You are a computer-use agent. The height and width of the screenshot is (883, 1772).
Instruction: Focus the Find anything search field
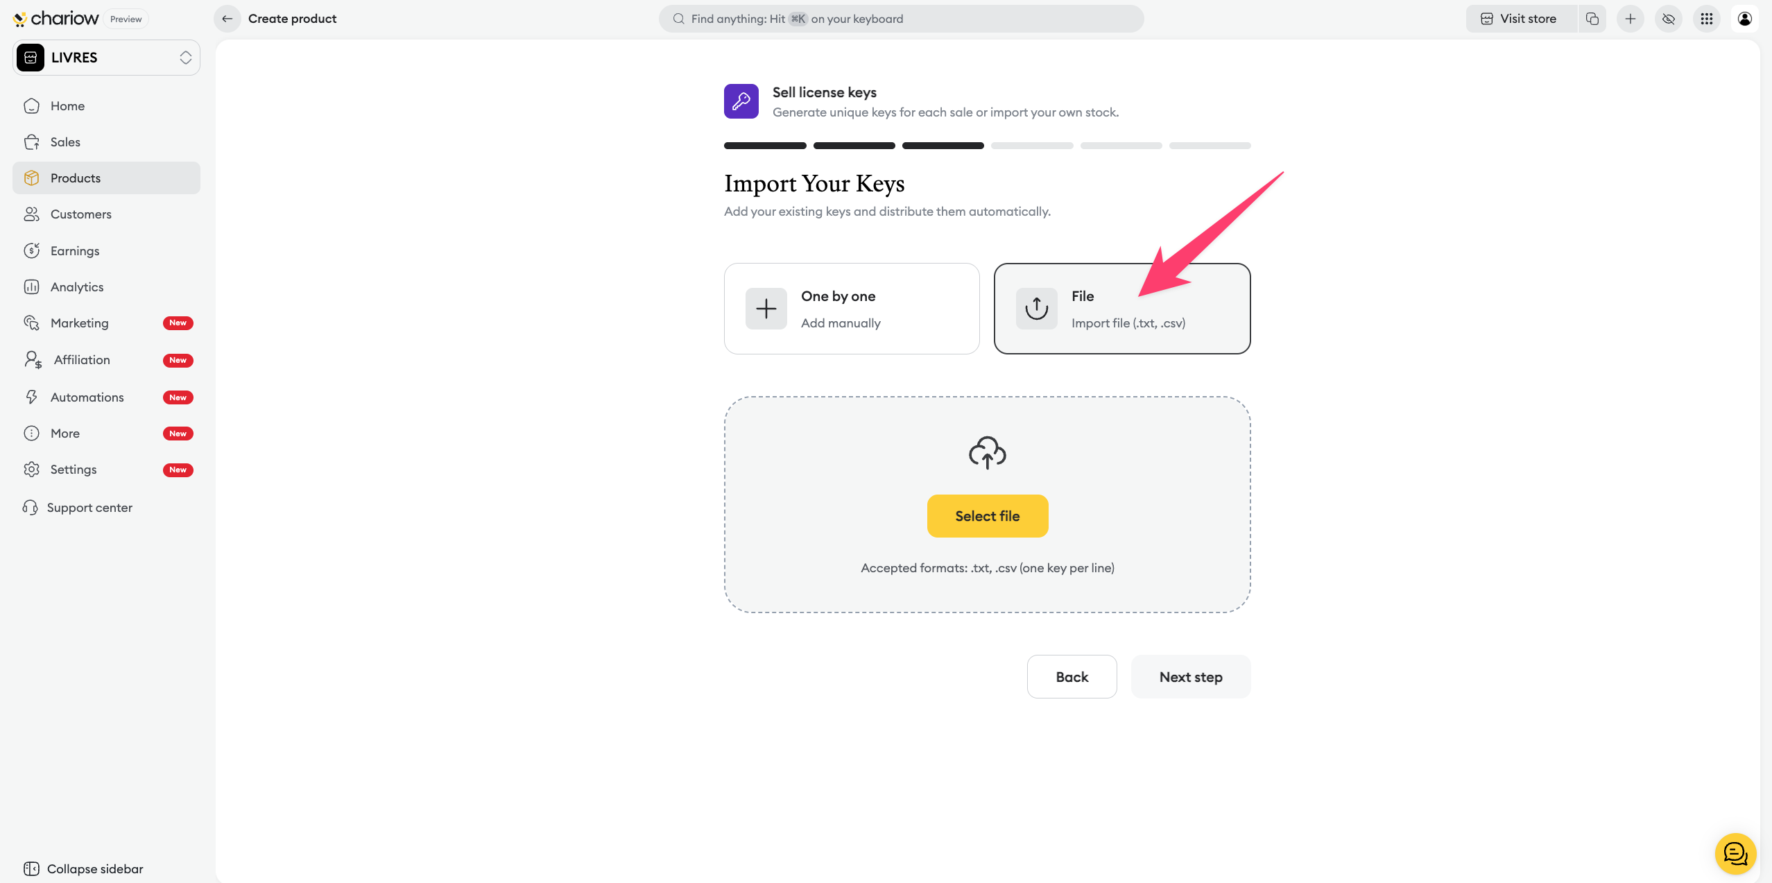click(900, 19)
